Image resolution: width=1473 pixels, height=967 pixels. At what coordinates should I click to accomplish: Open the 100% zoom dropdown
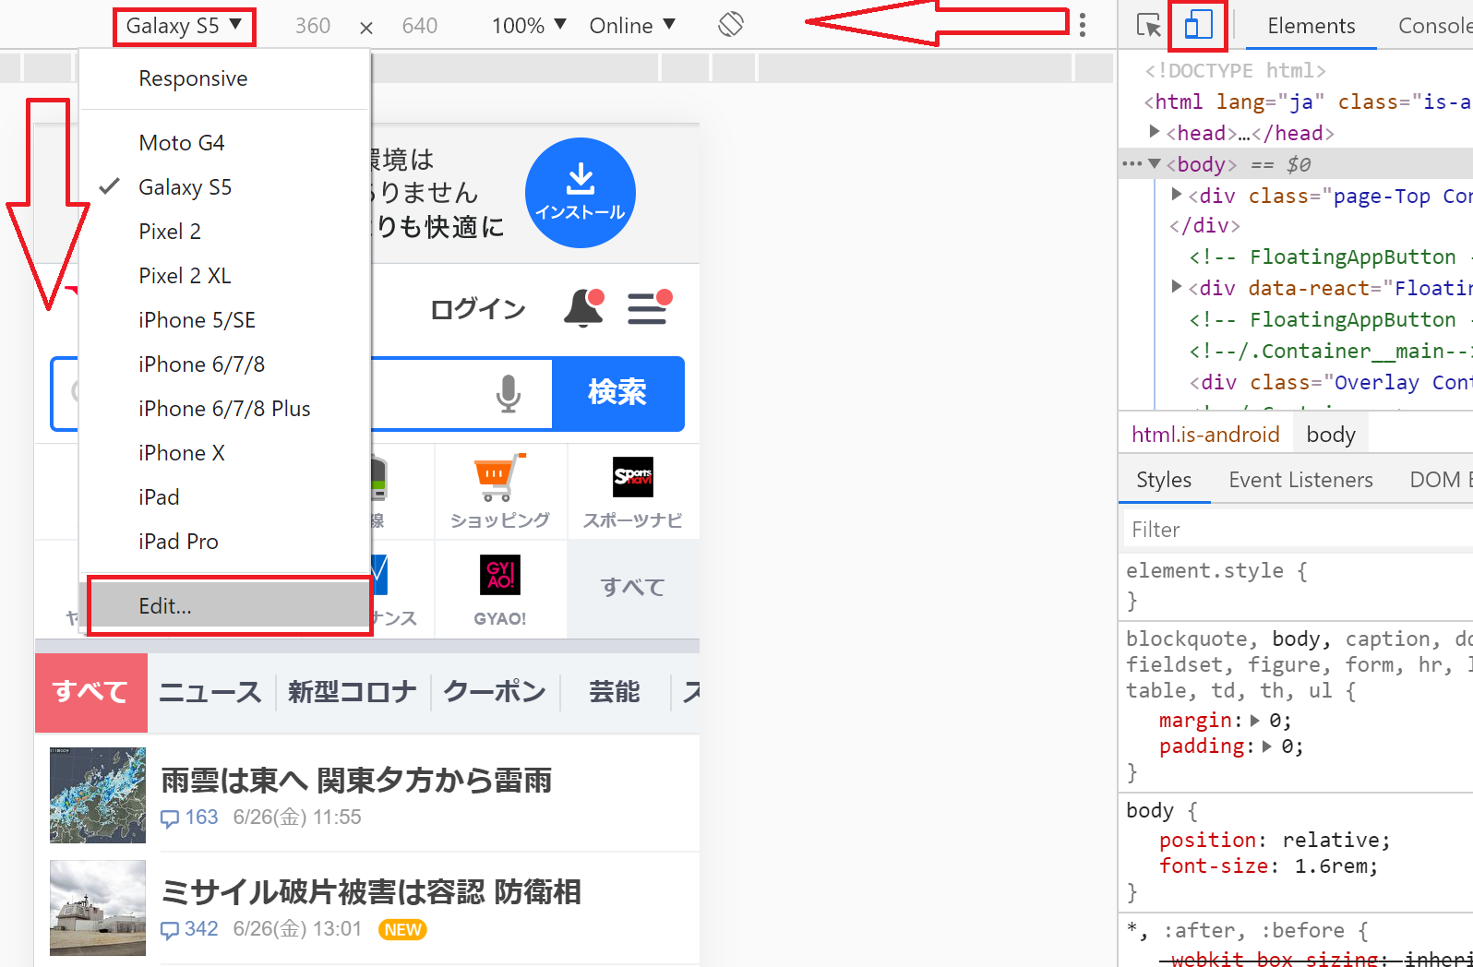(x=529, y=26)
